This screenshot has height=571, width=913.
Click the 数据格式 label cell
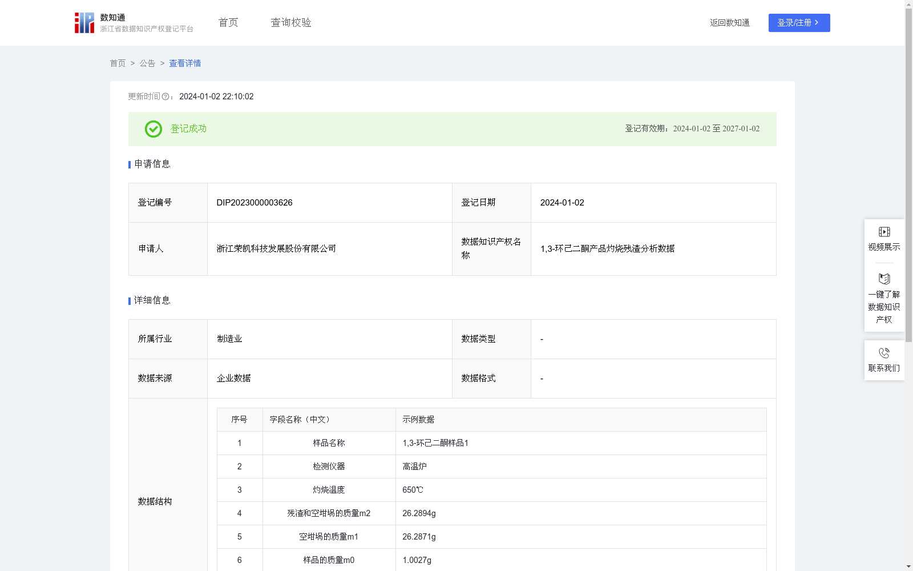491,379
